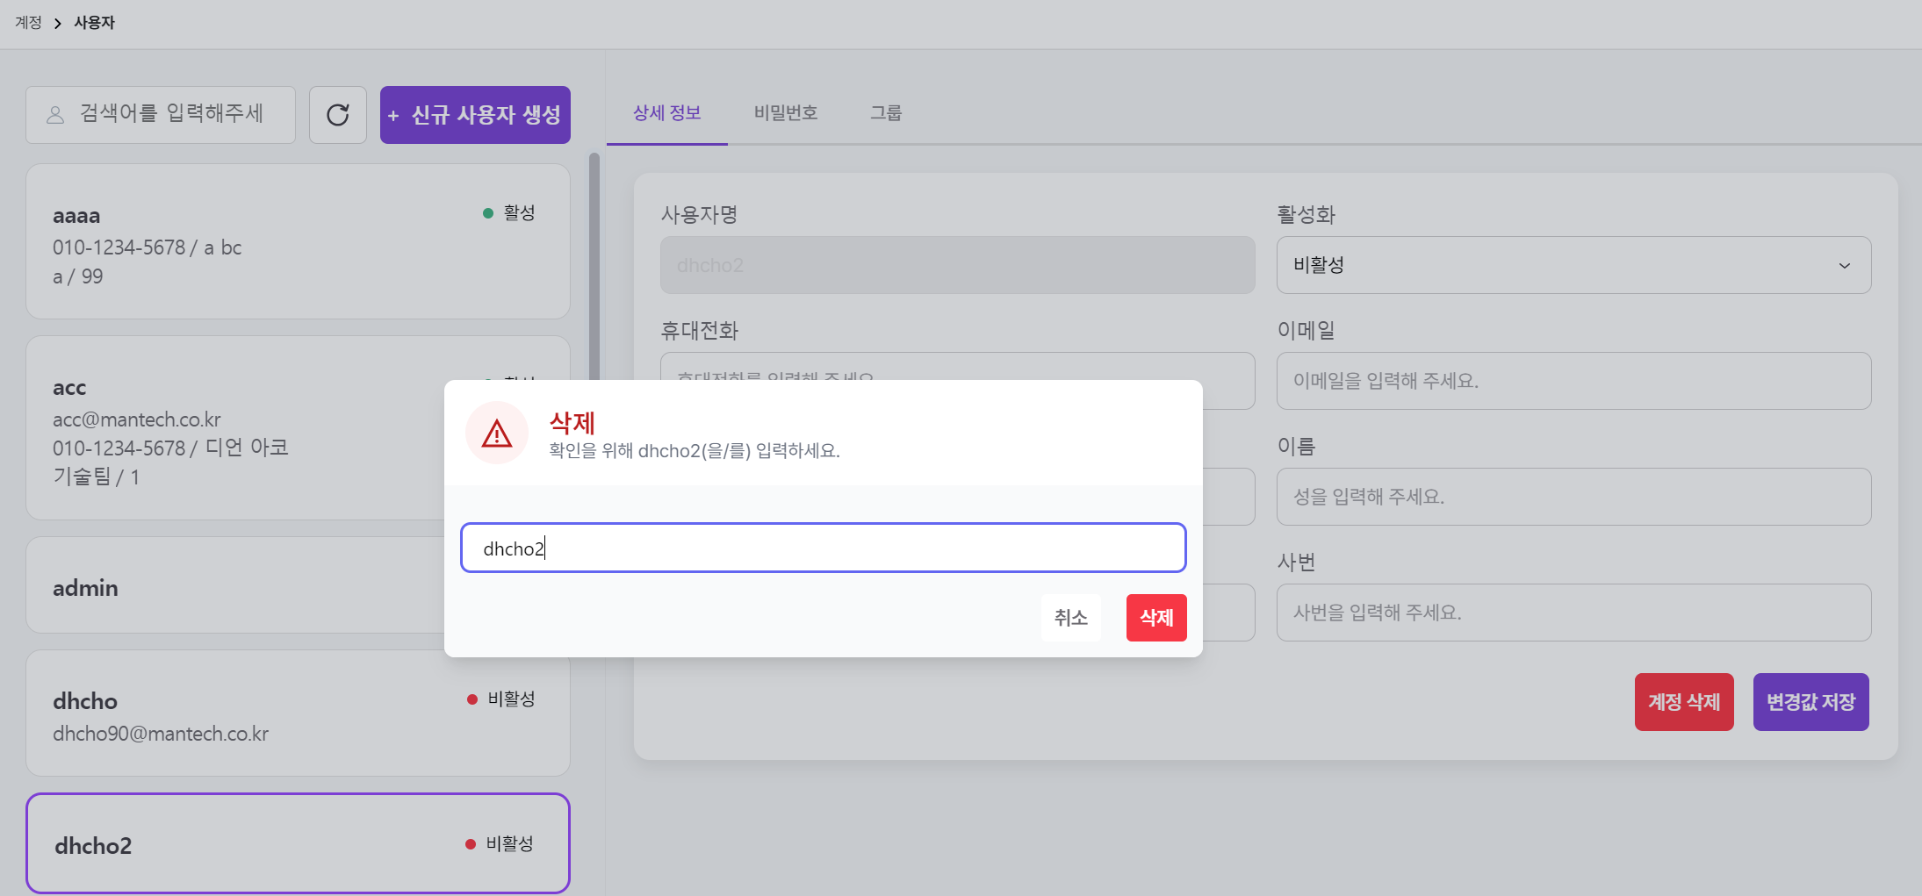Click the 비활성 status on dhcho card
The width and height of the screenshot is (1922, 896).
coord(501,699)
